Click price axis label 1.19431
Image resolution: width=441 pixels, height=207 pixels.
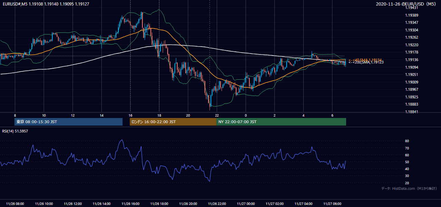point(412,8)
